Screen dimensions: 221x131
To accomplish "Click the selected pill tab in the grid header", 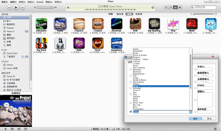I will tap(129, 14).
